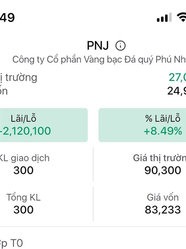Screen dimensions: 186x249
Task: Select the Lãi/Lỗ profit card
Action: 44,125
